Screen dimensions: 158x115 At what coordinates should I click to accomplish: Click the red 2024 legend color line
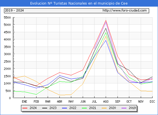25,108
